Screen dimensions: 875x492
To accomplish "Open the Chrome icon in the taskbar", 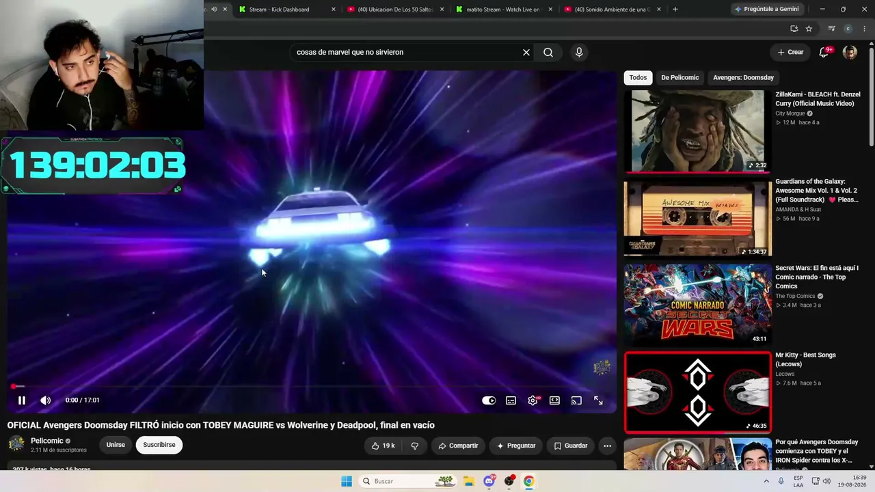I will coord(528,481).
